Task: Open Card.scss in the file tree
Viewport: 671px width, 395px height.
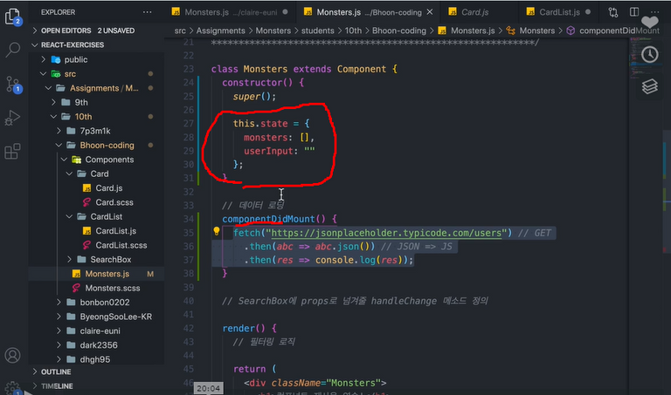Action: pyautogui.click(x=96, y=202)
